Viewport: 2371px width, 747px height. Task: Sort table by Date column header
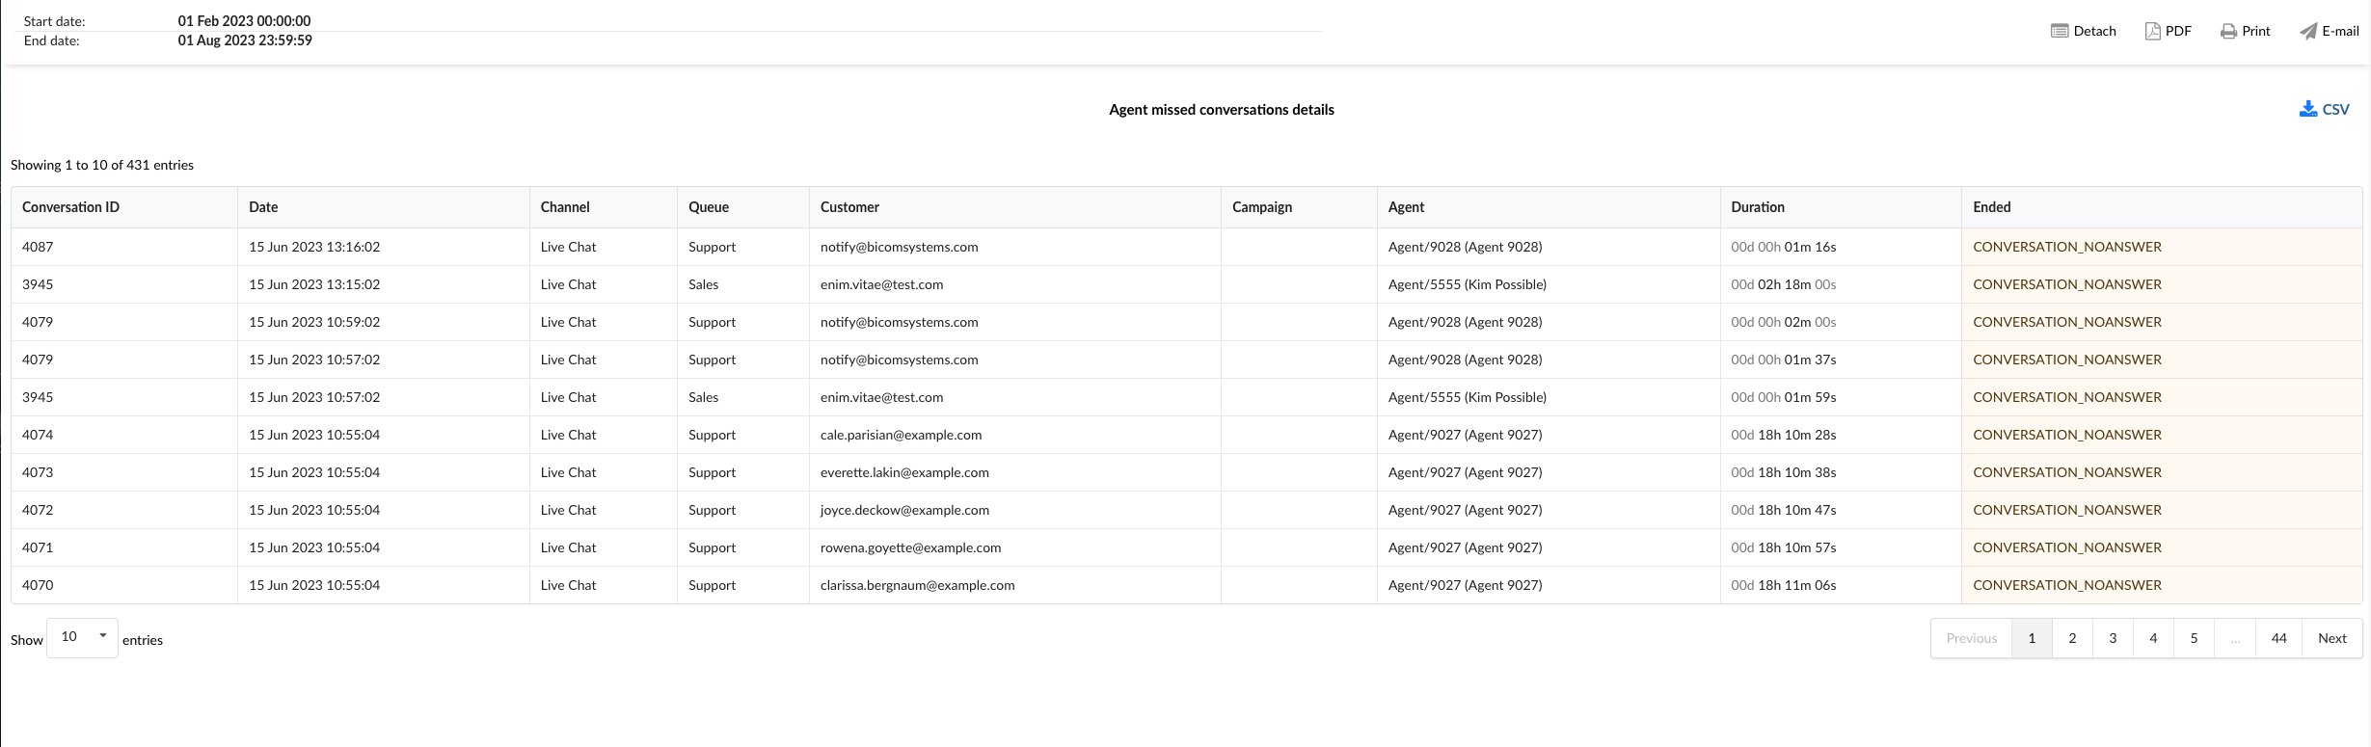263,207
